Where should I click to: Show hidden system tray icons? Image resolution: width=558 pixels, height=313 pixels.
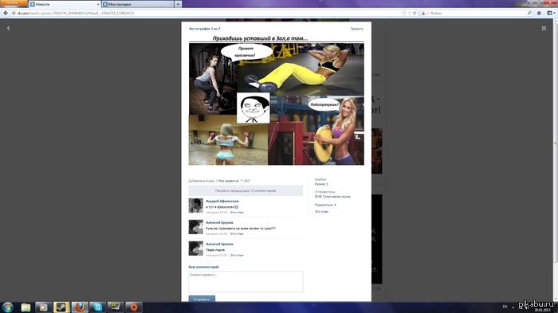(x=513, y=307)
